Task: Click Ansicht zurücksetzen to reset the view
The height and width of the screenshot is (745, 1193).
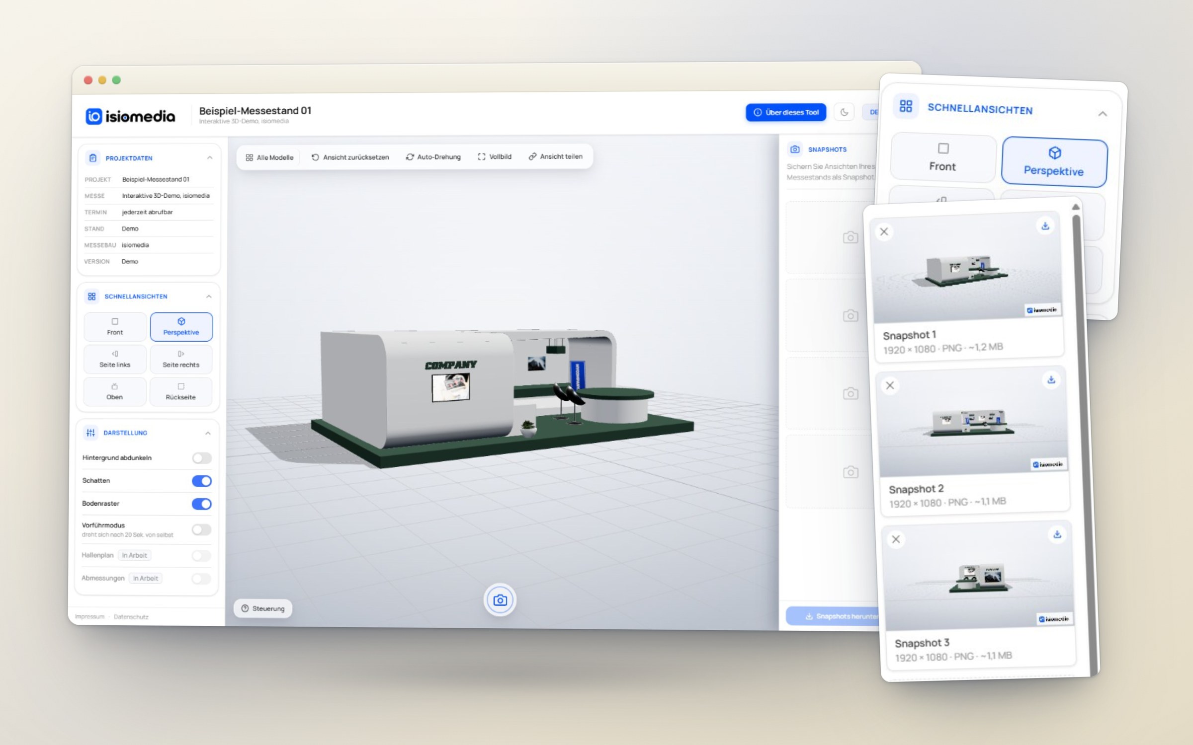Action: [350, 157]
